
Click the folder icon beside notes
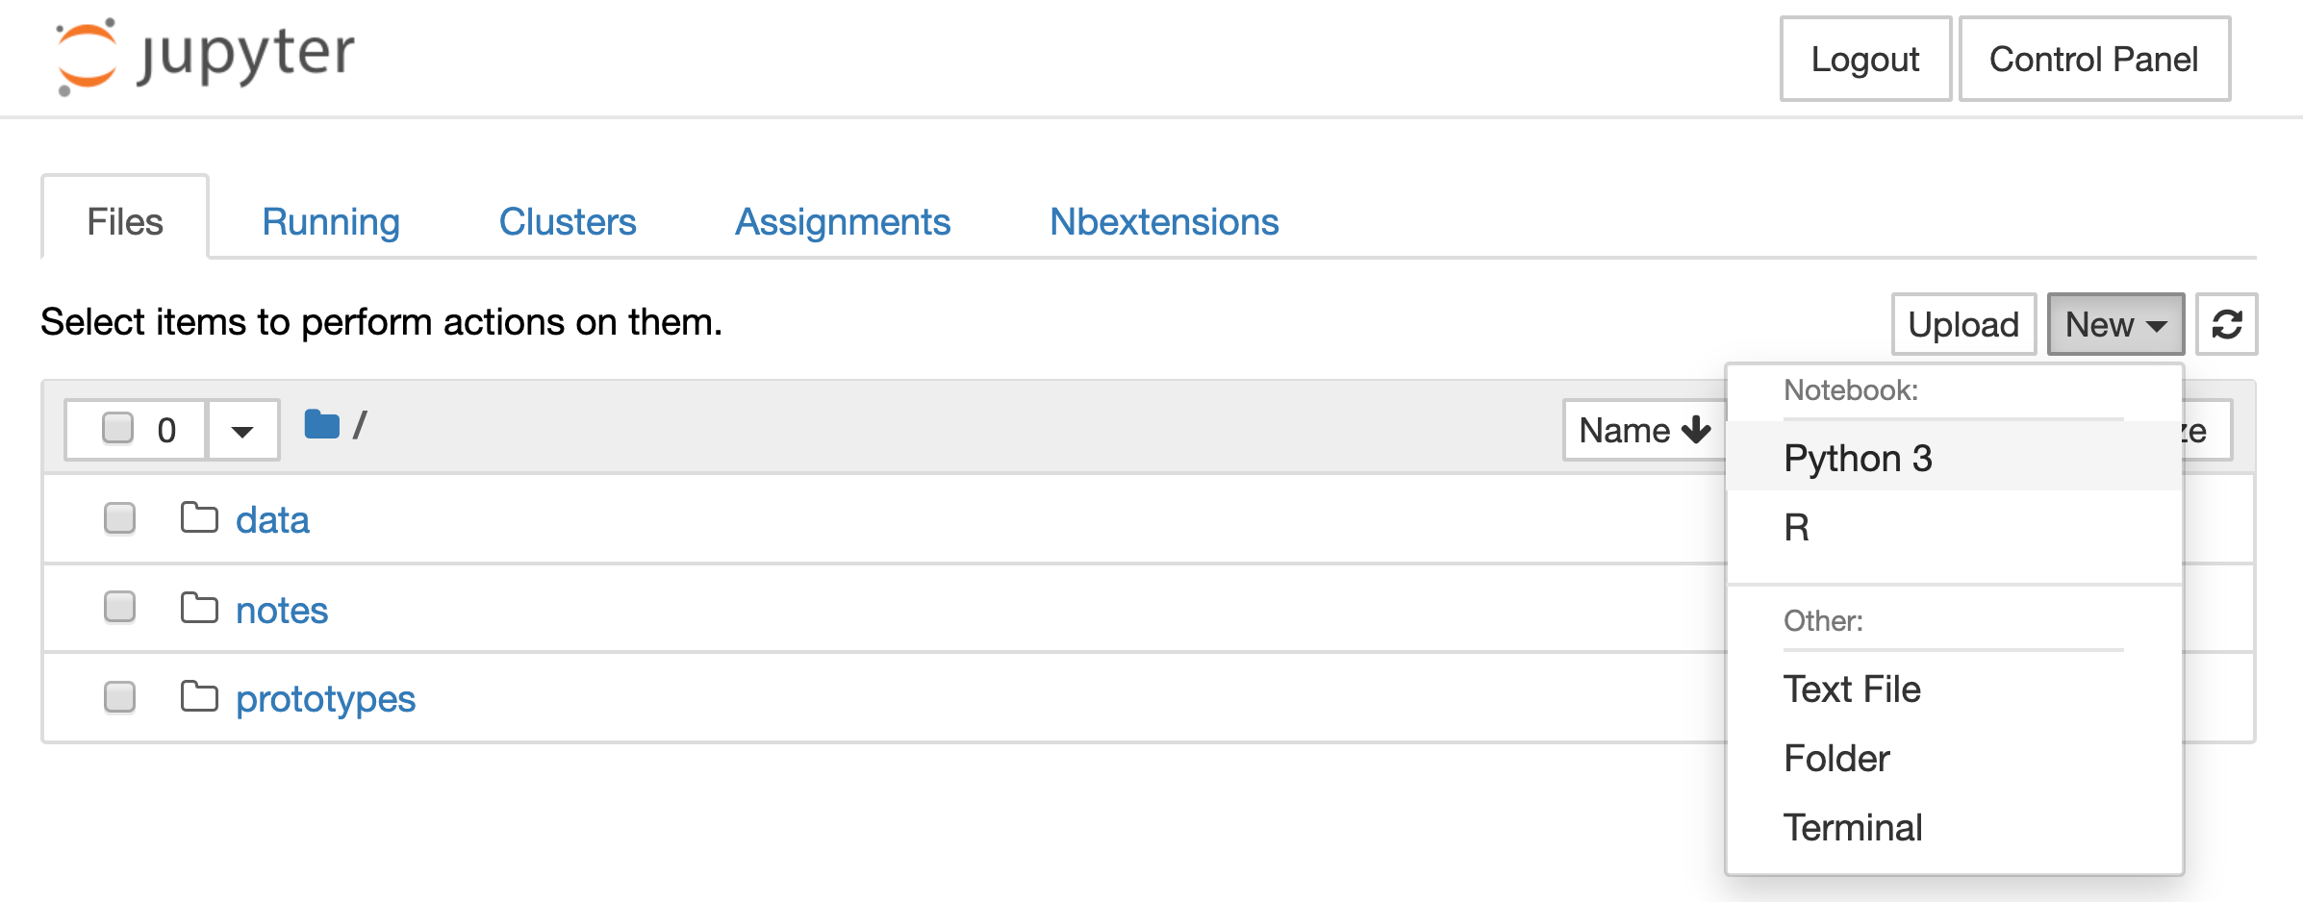199,608
